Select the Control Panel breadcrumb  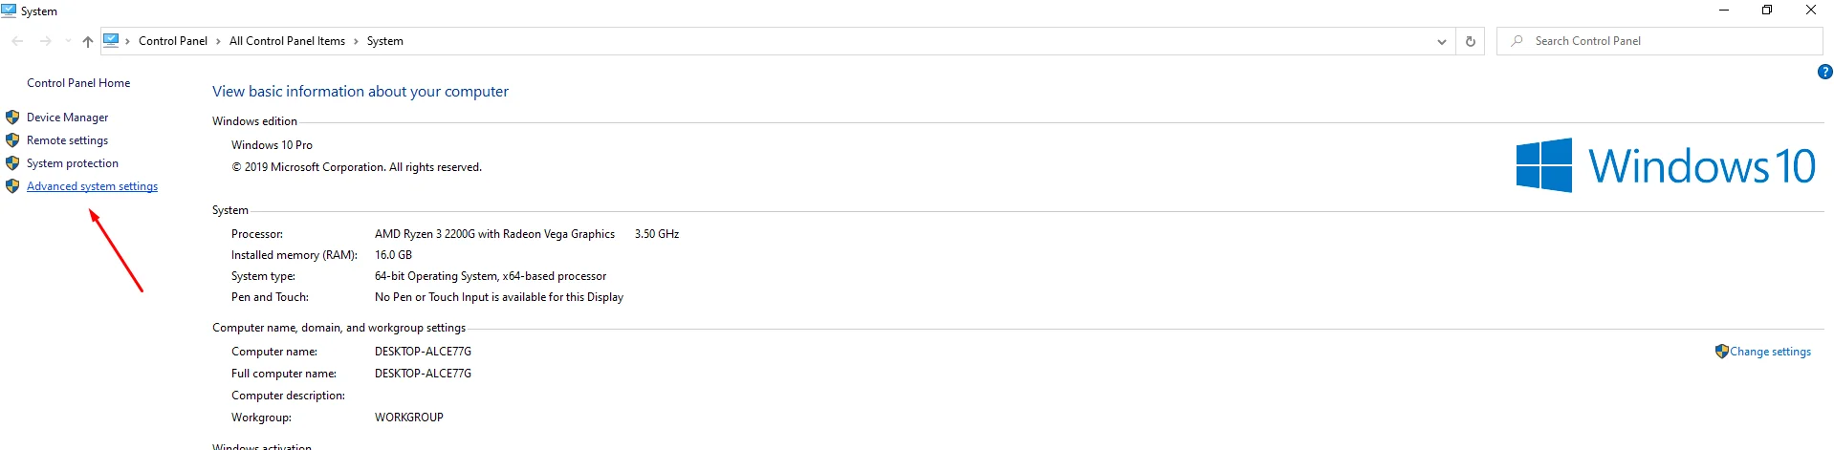(173, 41)
